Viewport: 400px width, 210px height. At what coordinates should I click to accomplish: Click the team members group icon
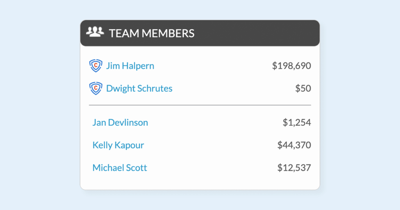point(95,32)
